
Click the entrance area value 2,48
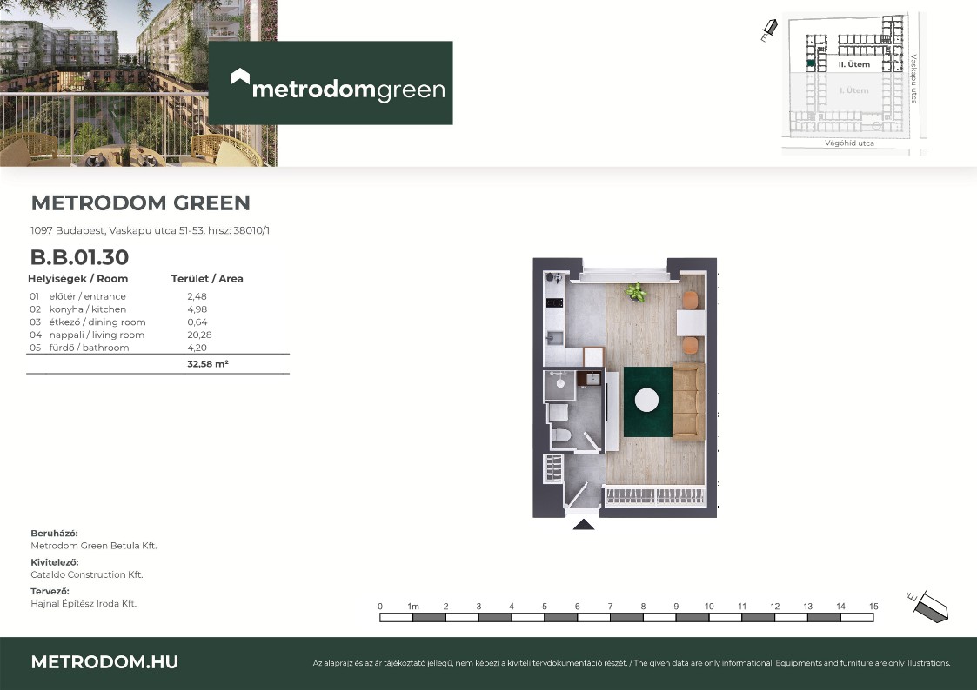tap(197, 297)
